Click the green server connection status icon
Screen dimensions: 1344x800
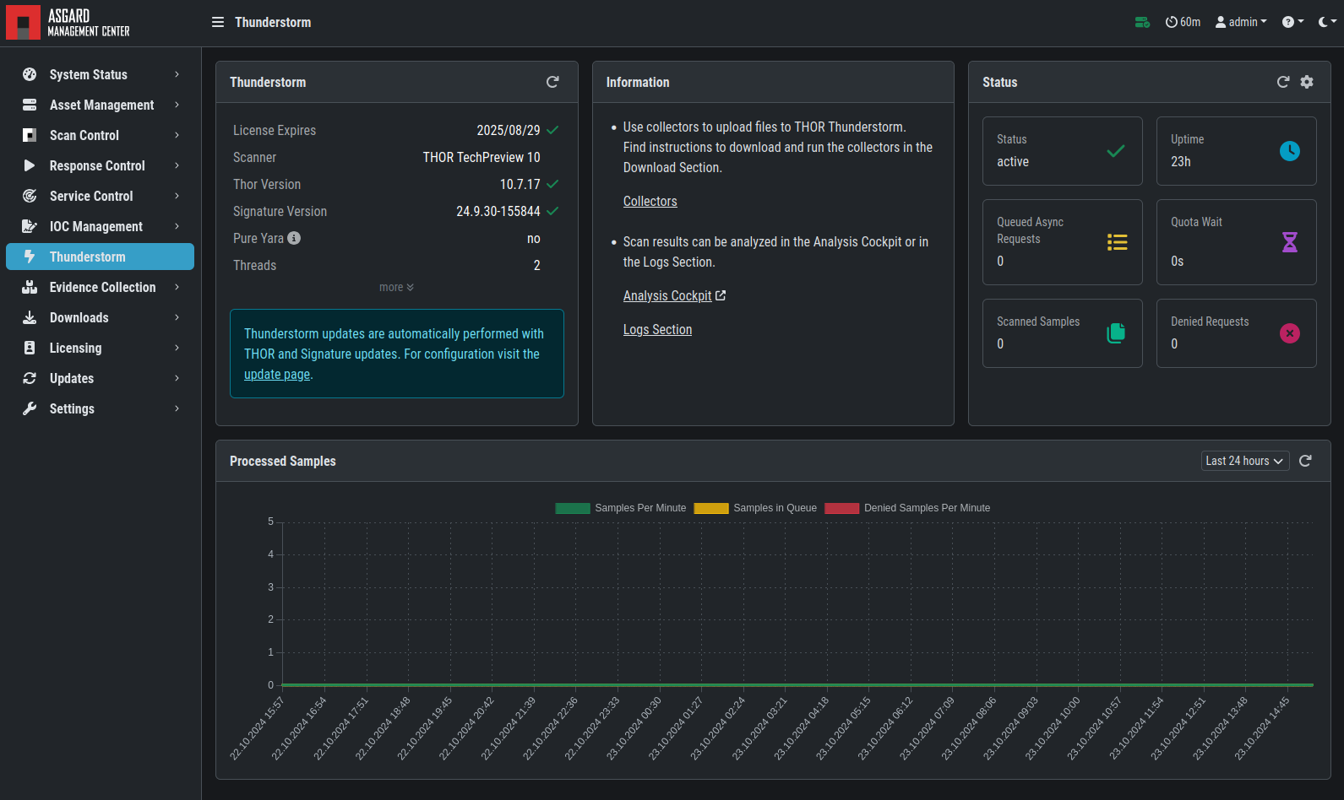point(1142,22)
